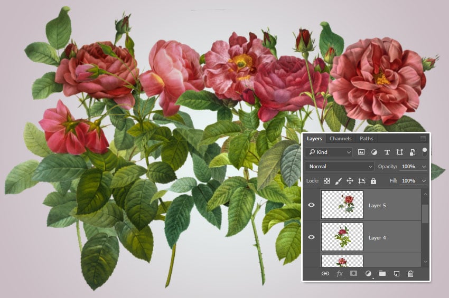Click layers list scroll up arrow
The width and height of the screenshot is (449, 298).
[x=425, y=194]
